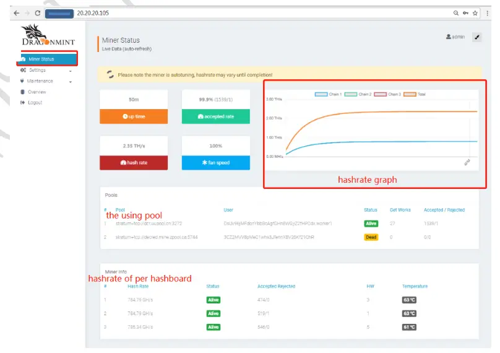
Task: Click the address bar showing 20.20.20.105
Action: 262,13
